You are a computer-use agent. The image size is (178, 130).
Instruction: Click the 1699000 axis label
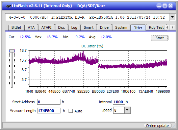[x=163, y=91]
